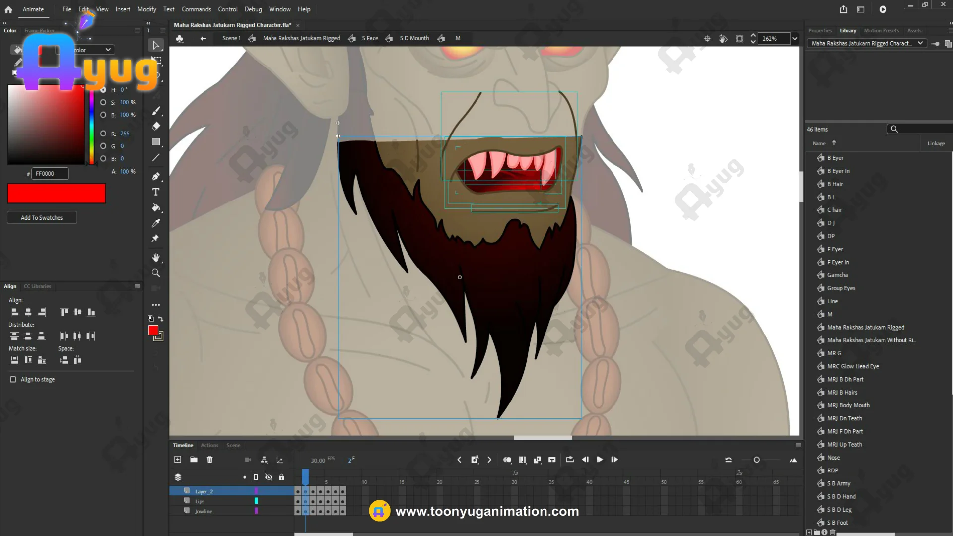The height and width of the screenshot is (536, 953).
Task: Open the Modify menu
Action: (146, 9)
